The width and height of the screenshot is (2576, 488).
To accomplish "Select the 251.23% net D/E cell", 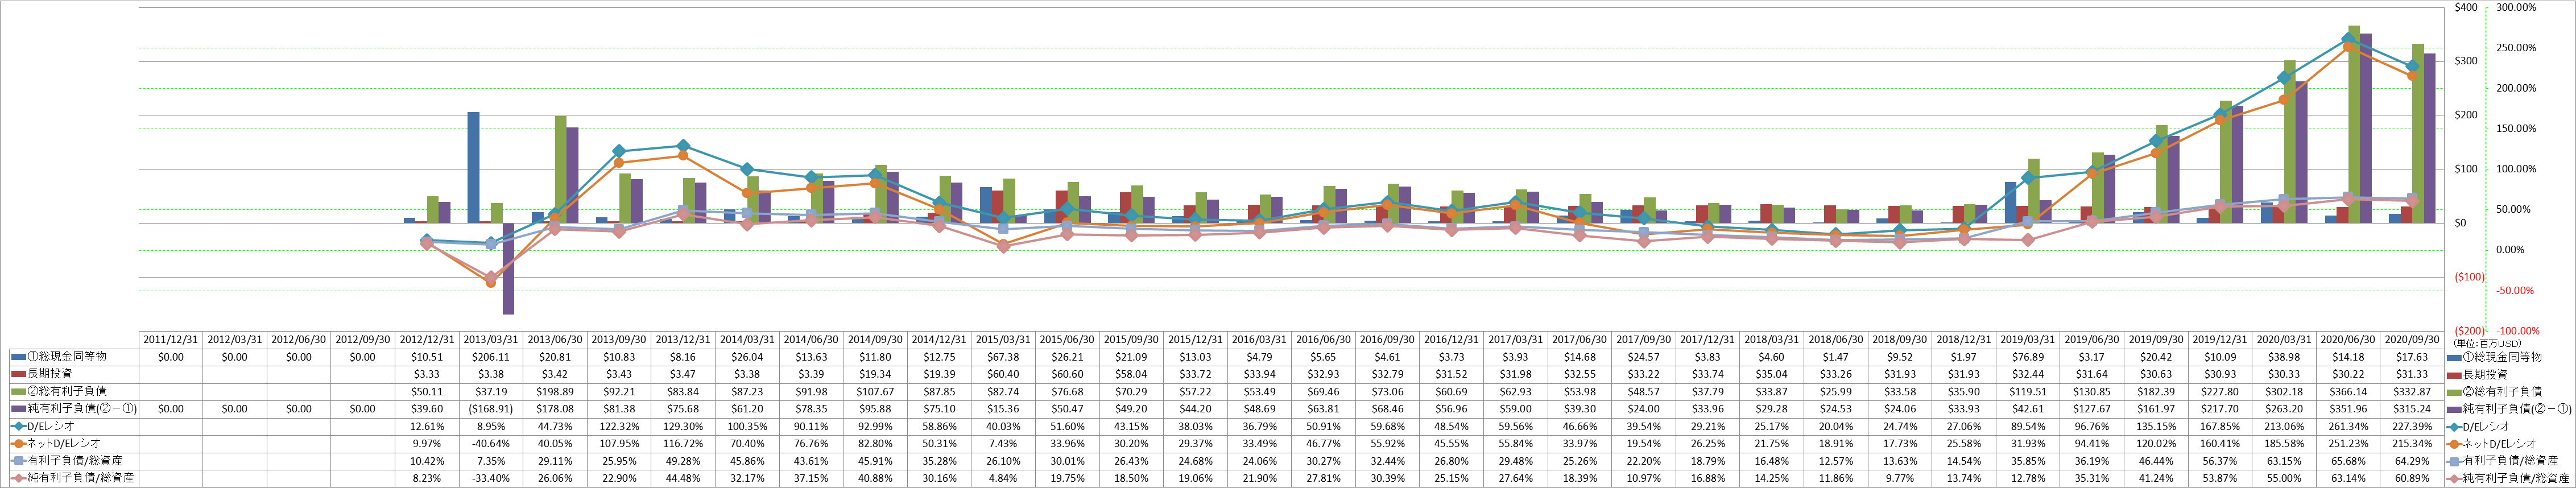I will [x=2347, y=443].
